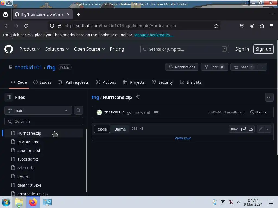Select README.md in the file tree
This screenshot has width=278, height=208.
[x=43, y=142]
